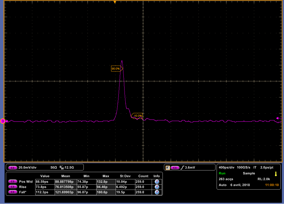Click the Max column header
Viewport: 284px width, 204px height.
[106, 176]
